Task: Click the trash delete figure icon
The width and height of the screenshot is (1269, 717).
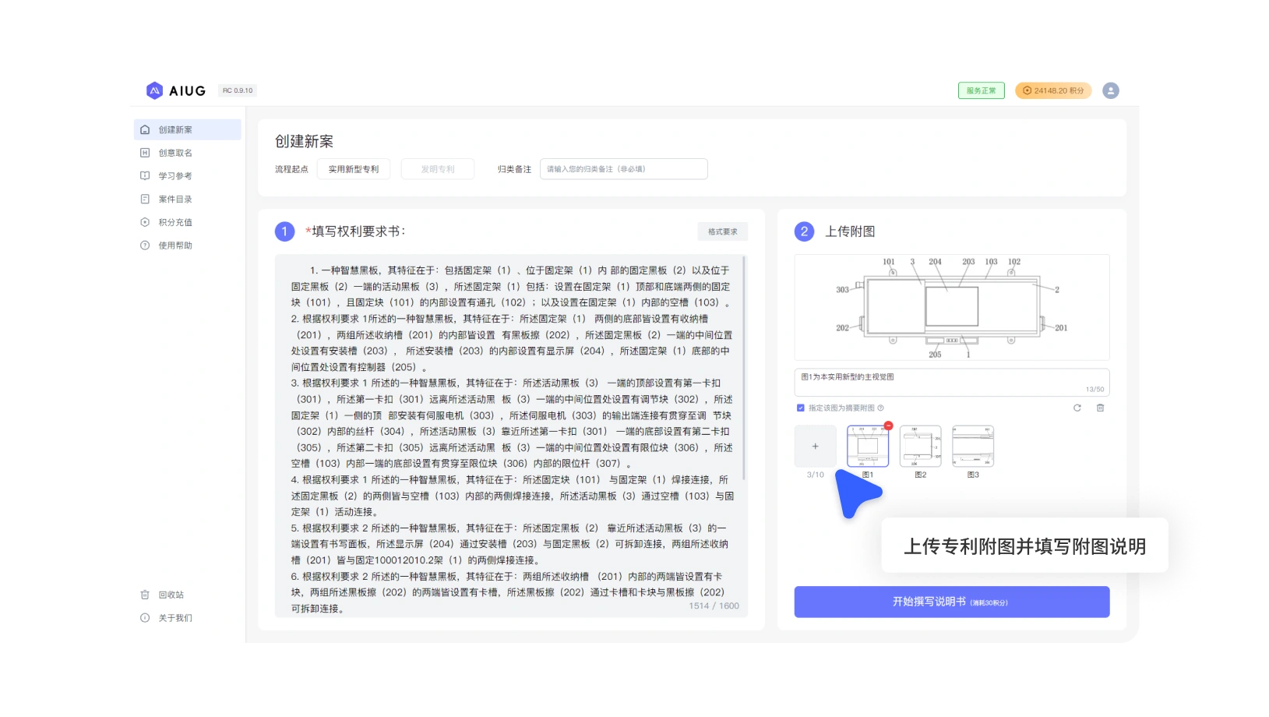Action: 1100,408
